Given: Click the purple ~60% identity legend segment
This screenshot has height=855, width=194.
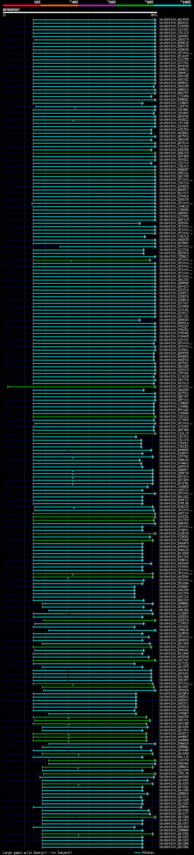Looking at the screenshot, I should click(x=97, y=5).
